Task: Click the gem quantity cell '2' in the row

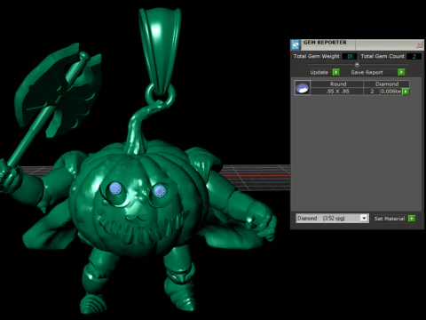Action: [372, 92]
